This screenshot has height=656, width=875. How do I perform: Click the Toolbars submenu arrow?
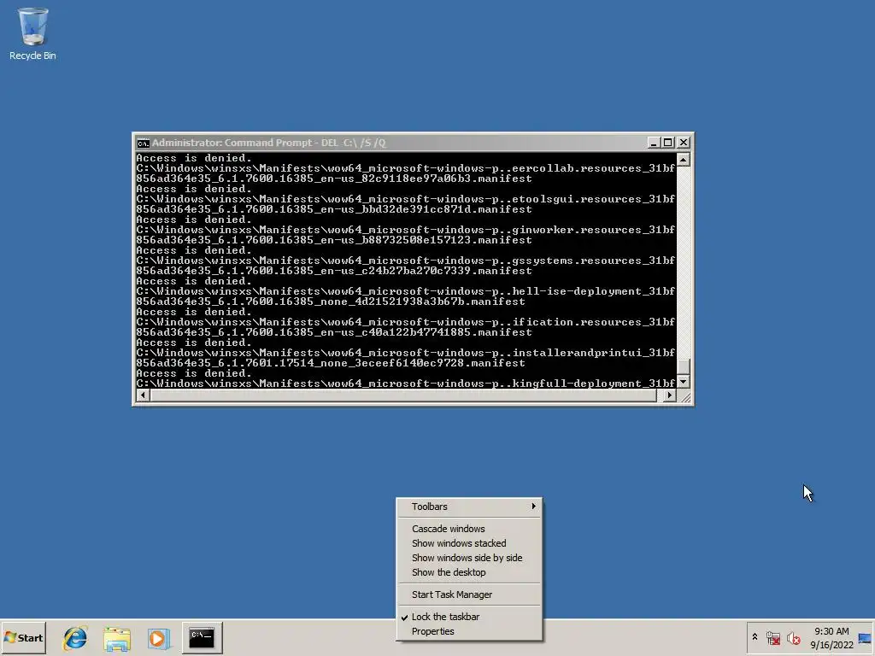[x=533, y=507]
